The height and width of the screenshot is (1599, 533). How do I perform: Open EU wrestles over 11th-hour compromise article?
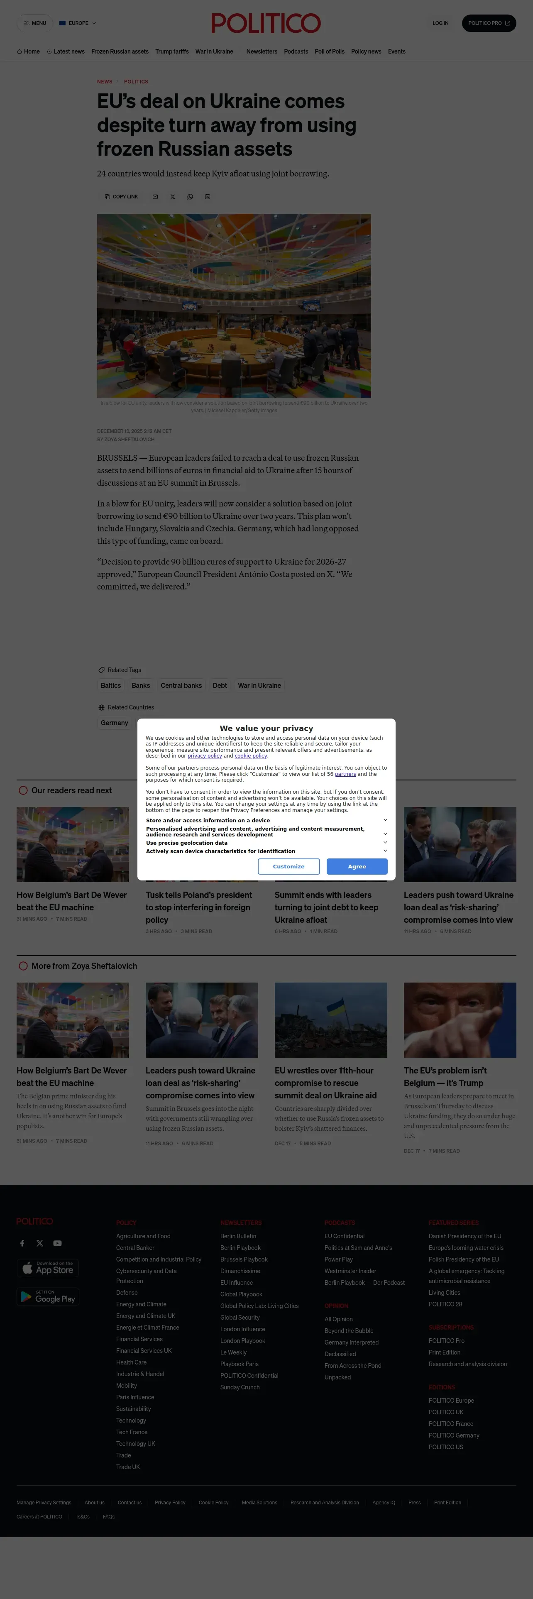326,1083
